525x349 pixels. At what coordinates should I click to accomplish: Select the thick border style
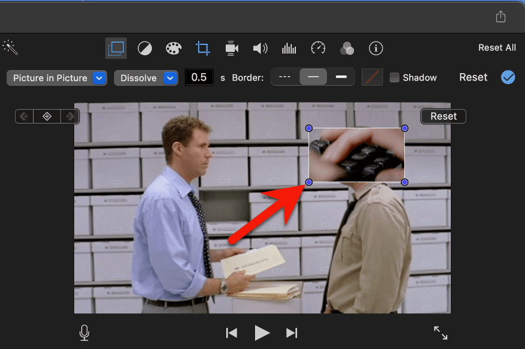tap(341, 77)
